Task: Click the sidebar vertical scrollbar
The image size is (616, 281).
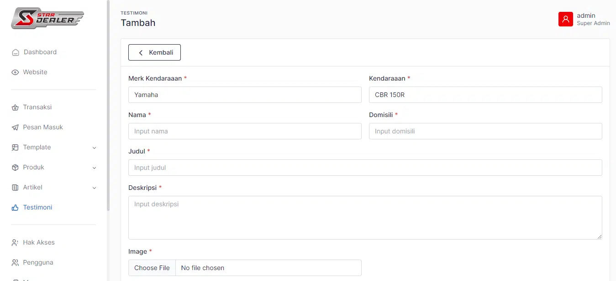Action: click(x=108, y=105)
